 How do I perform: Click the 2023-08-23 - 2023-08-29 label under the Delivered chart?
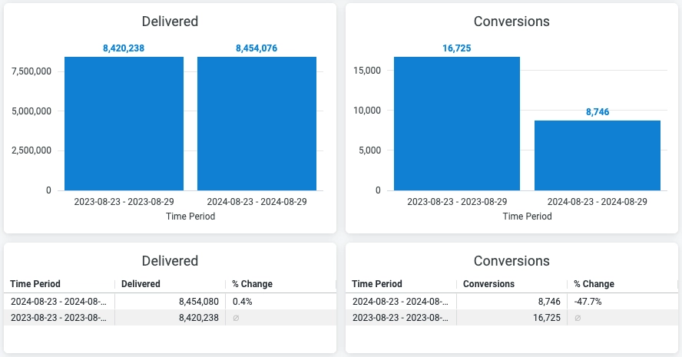[124, 202]
